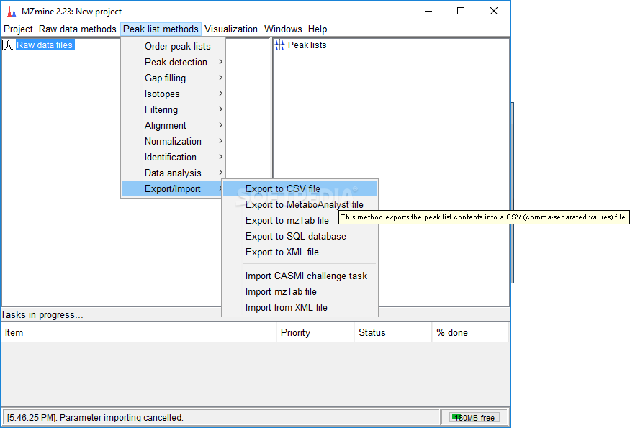Open the Windows menu

point(283,29)
